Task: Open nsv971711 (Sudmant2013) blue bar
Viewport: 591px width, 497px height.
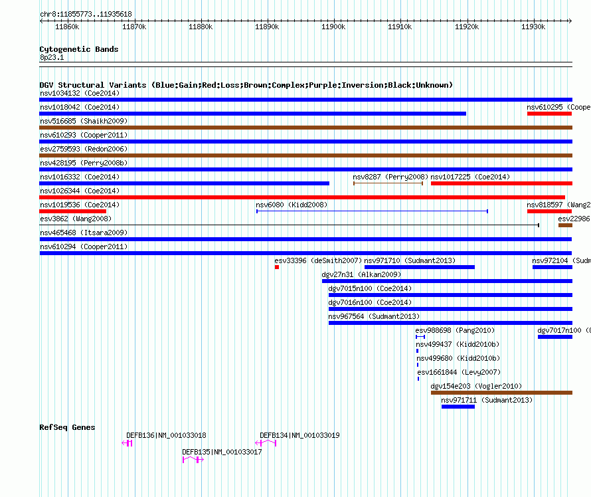Action: [458, 407]
